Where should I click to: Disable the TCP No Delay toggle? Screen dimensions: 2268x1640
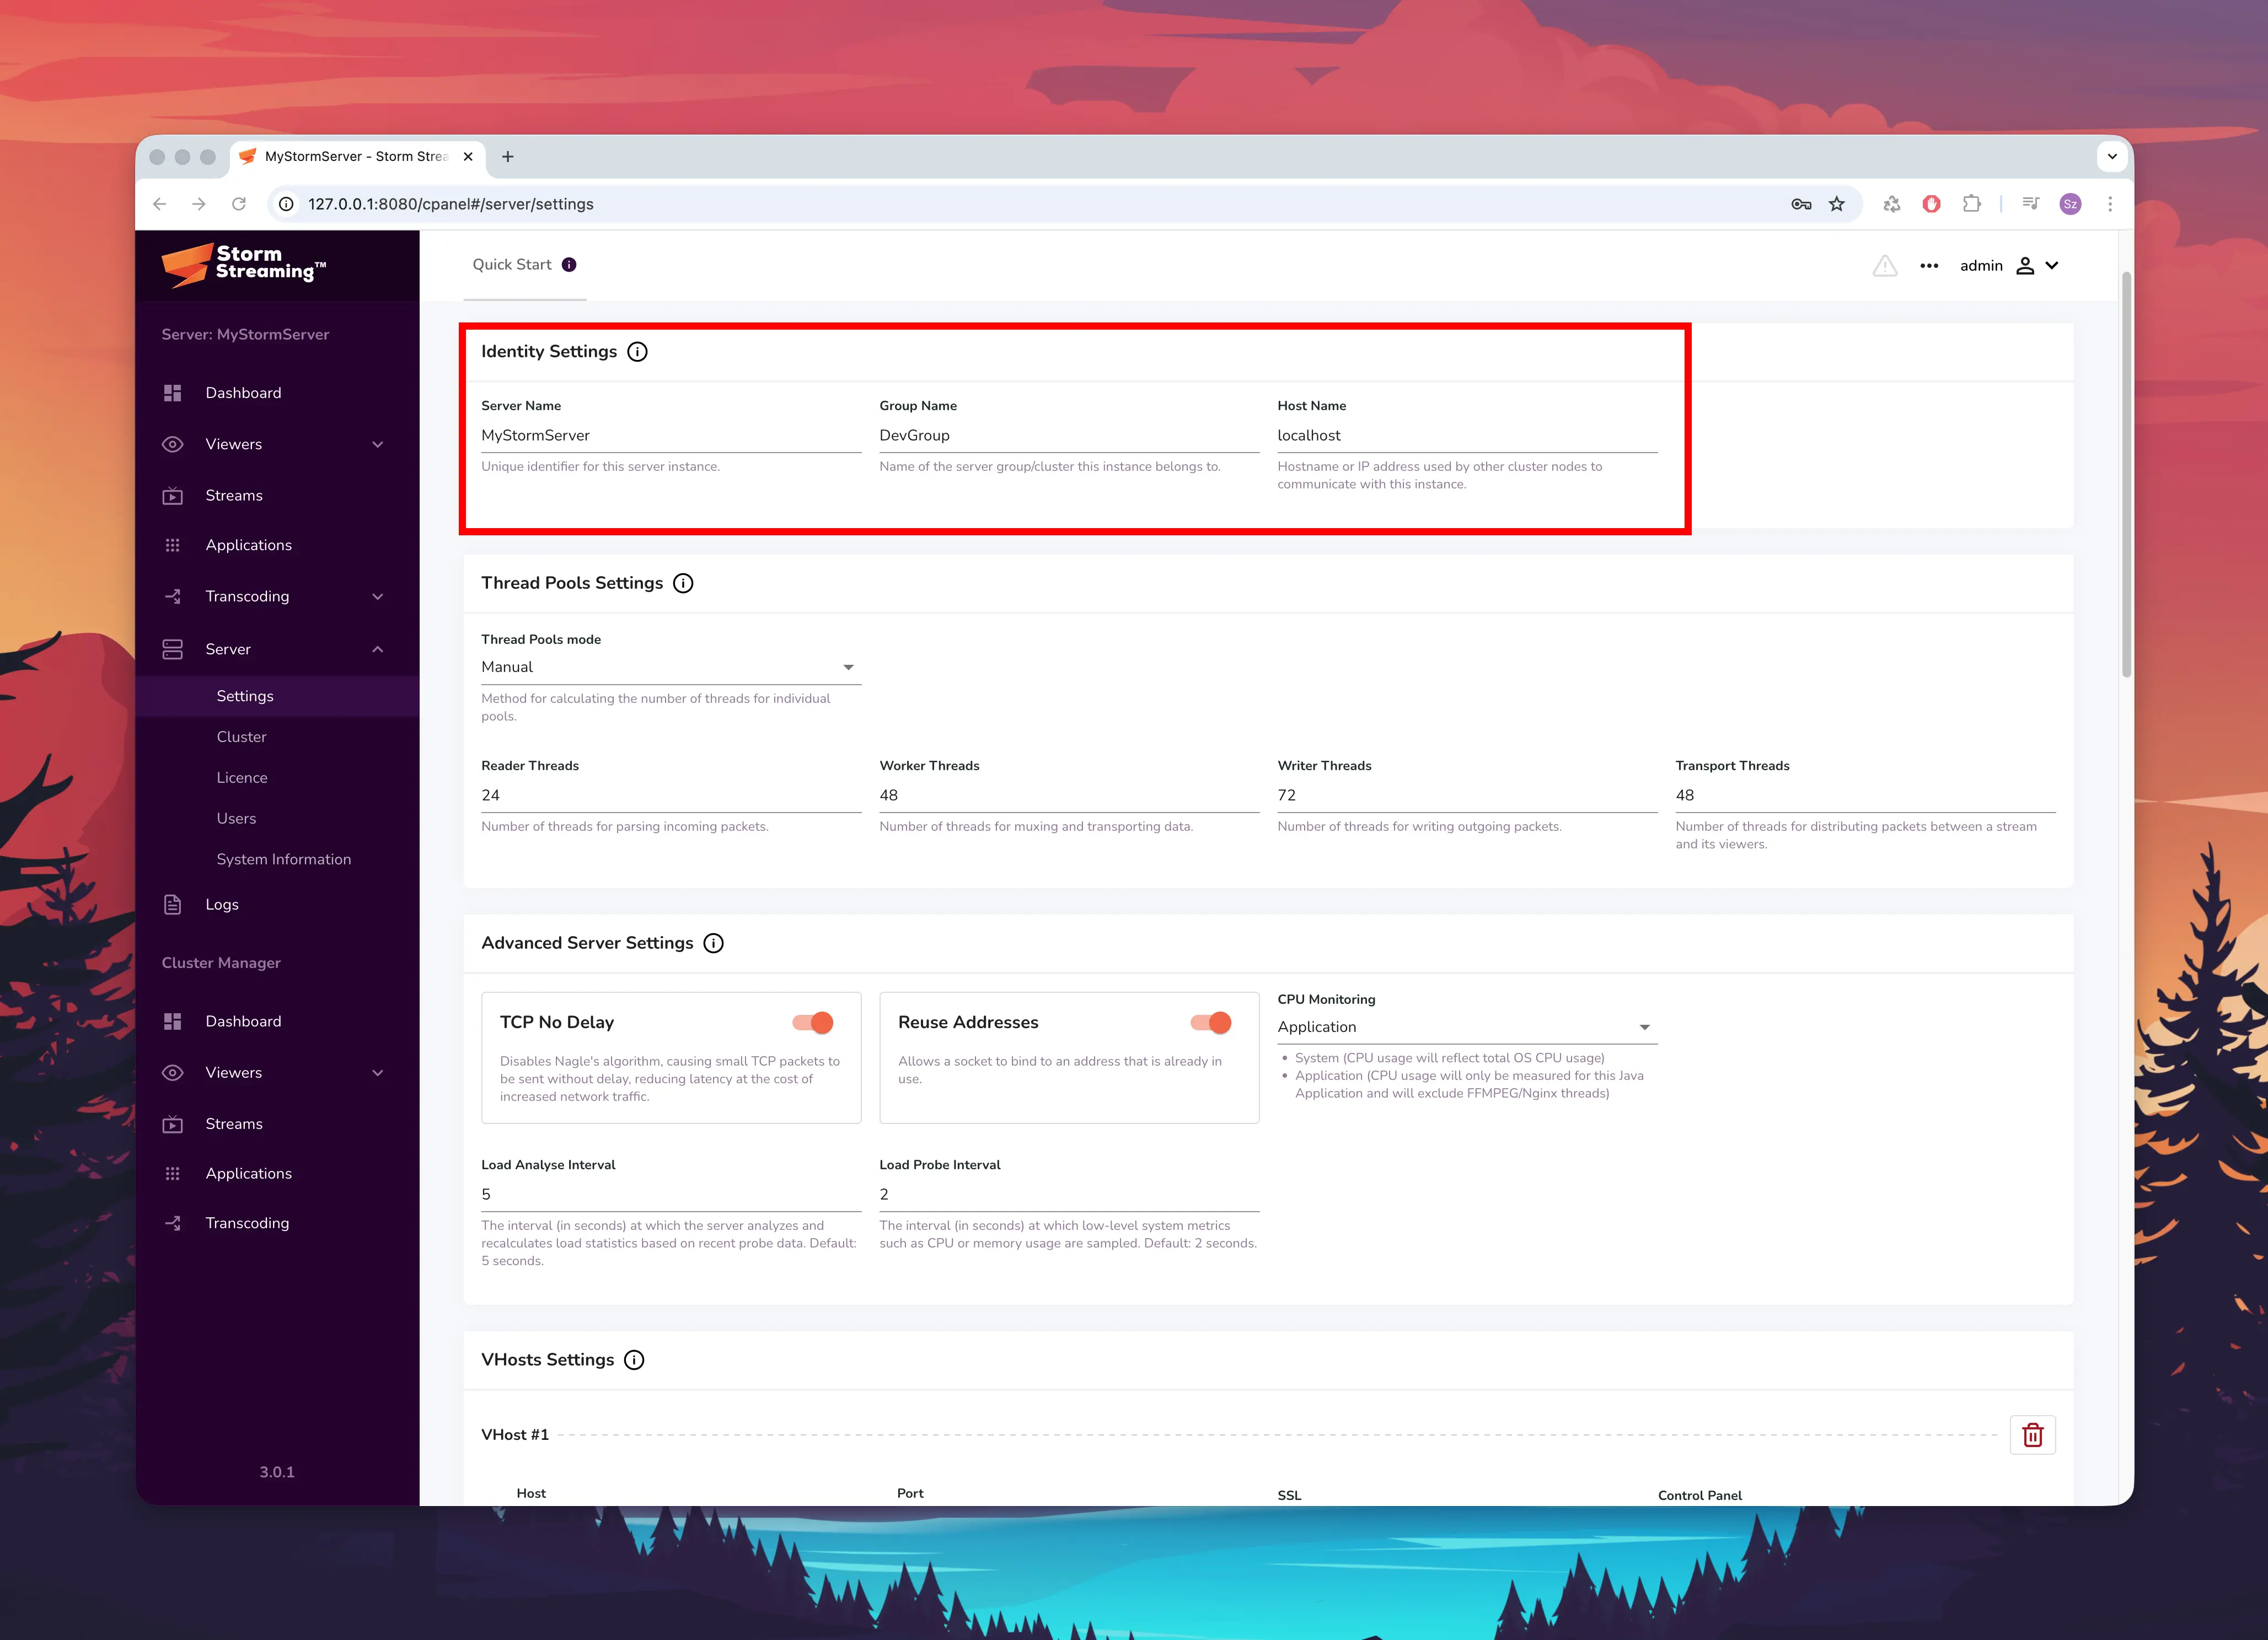[813, 1022]
